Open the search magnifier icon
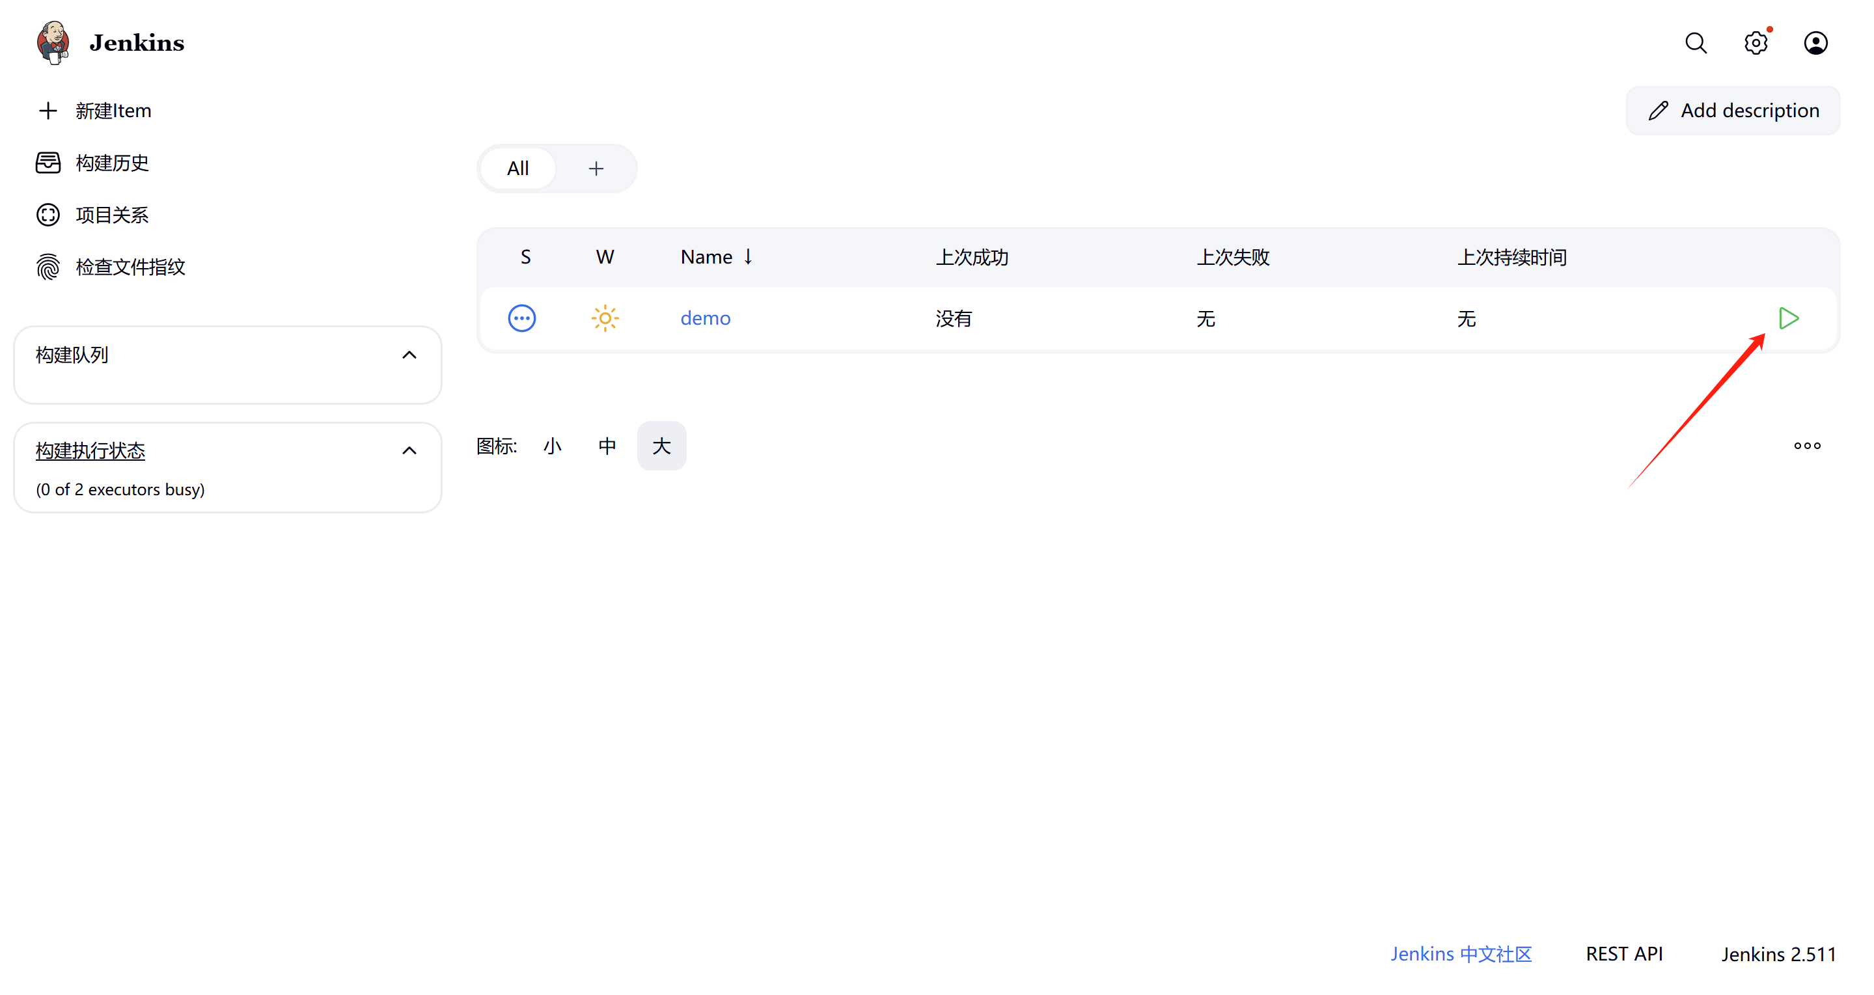 pos(1695,43)
